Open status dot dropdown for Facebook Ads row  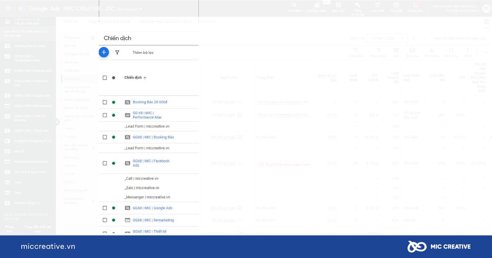tap(114, 163)
